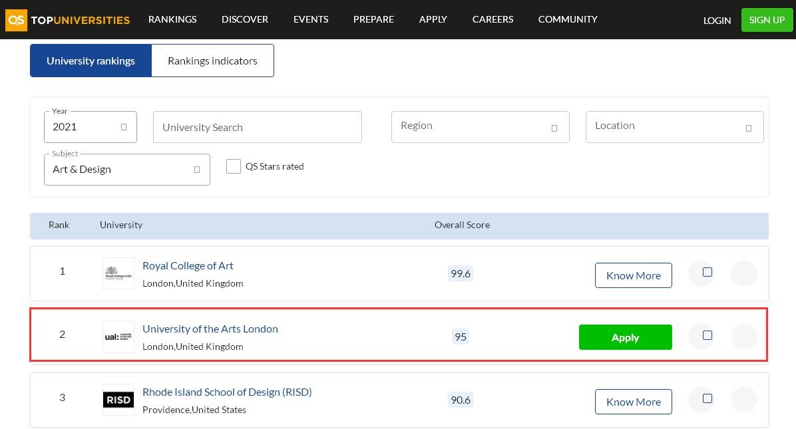
Task: Open the RANKINGS menu item
Action: [172, 19]
